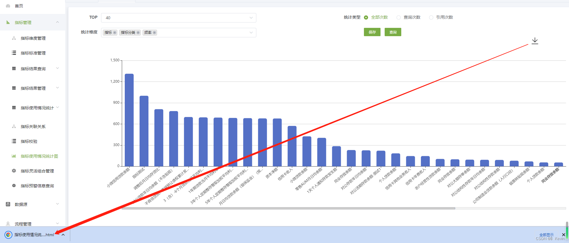Image resolution: width=569 pixels, height=243 pixels.
Task: Click the icon beside 指标使用情况统计
Action: click(x=14, y=108)
